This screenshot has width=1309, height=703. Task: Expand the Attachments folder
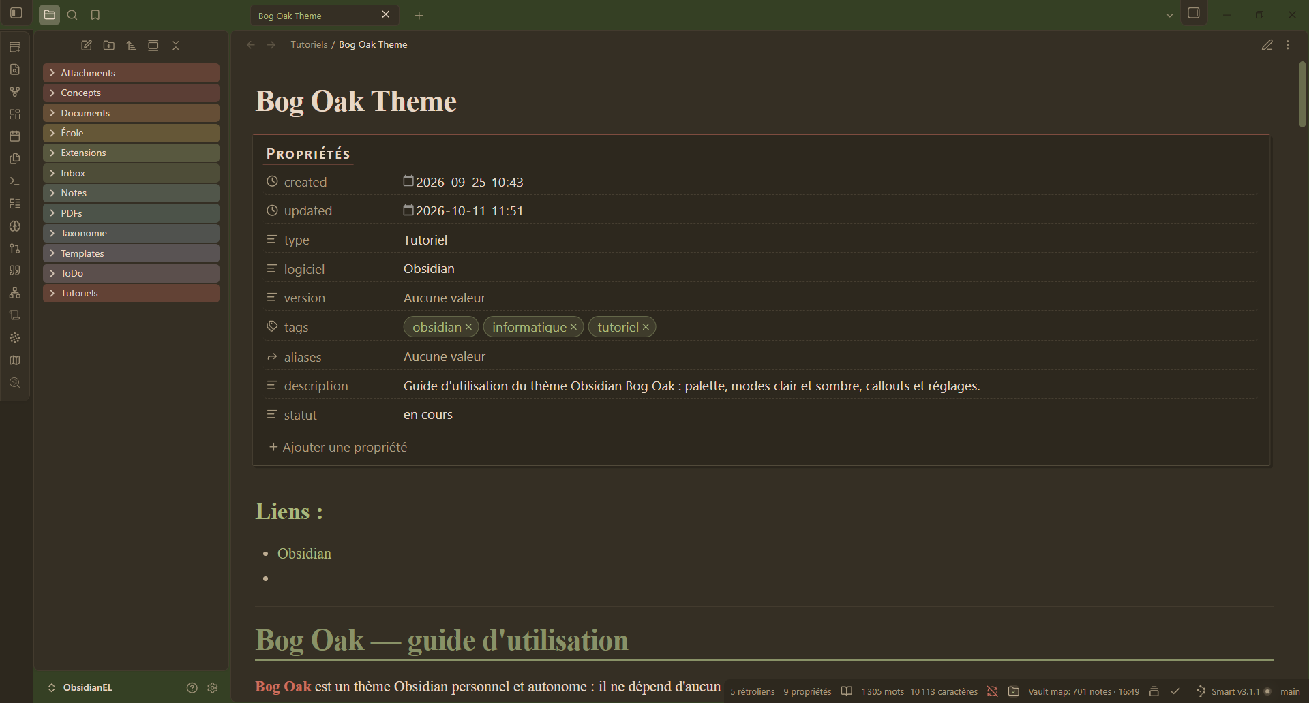point(131,73)
